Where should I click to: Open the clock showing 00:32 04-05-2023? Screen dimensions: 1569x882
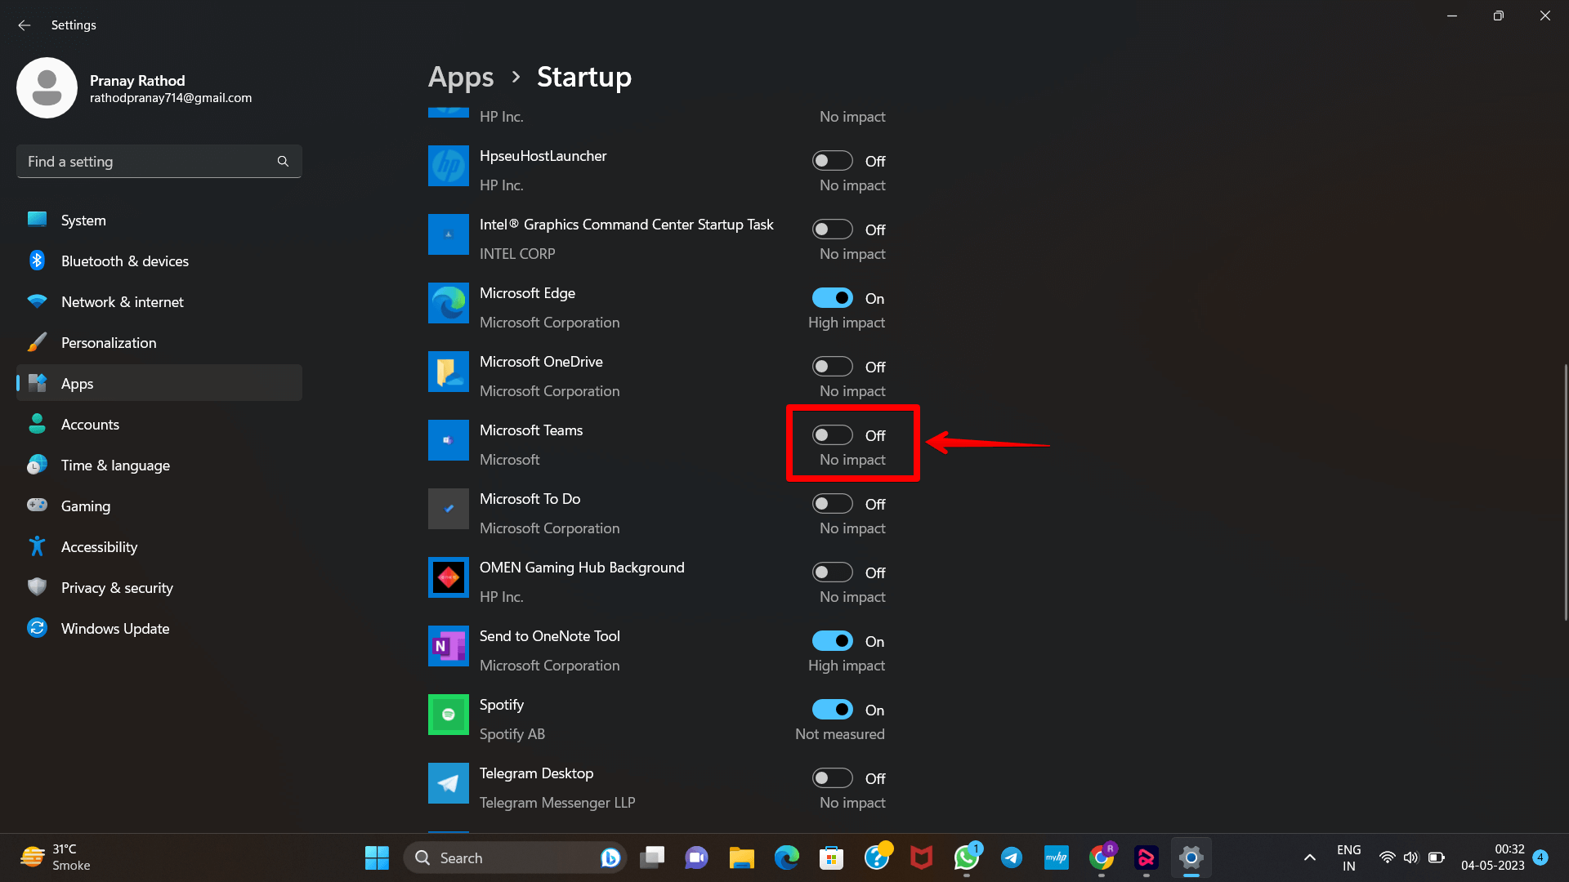(x=1493, y=857)
